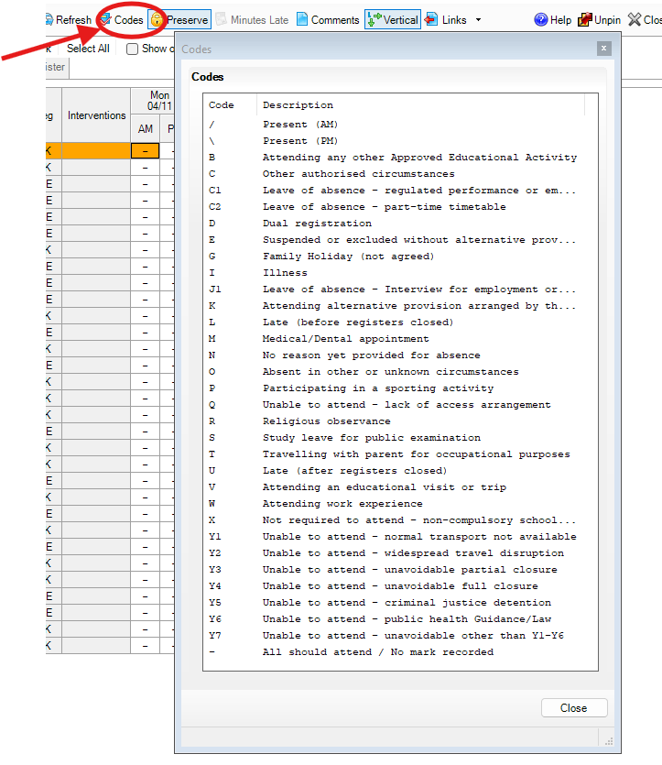
Task: Open the Help icon
Action: click(x=541, y=19)
